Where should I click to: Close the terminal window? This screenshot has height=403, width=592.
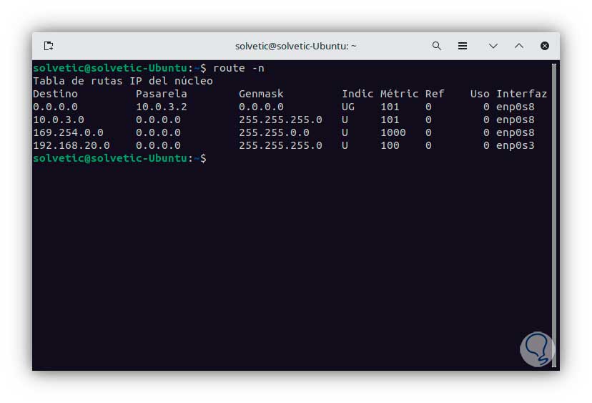click(x=544, y=46)
